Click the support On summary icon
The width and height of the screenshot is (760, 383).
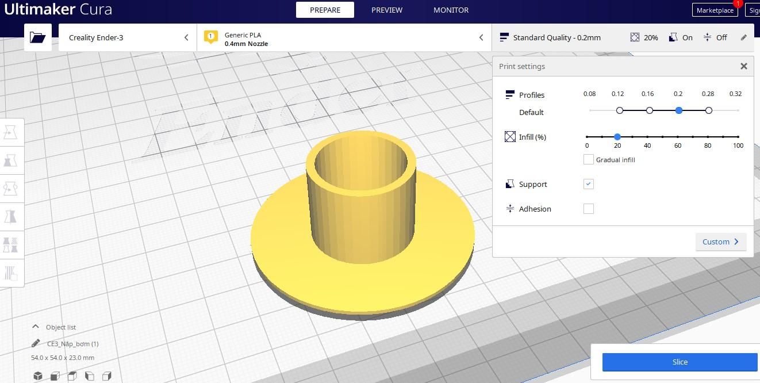[x=673, y=37]
